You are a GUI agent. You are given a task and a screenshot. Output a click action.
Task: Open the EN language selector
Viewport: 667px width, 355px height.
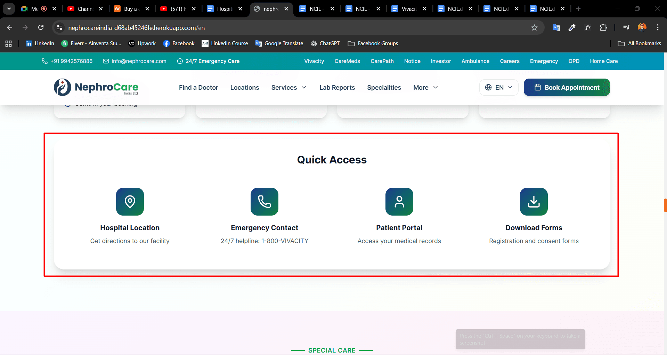(x=499, y=88)
